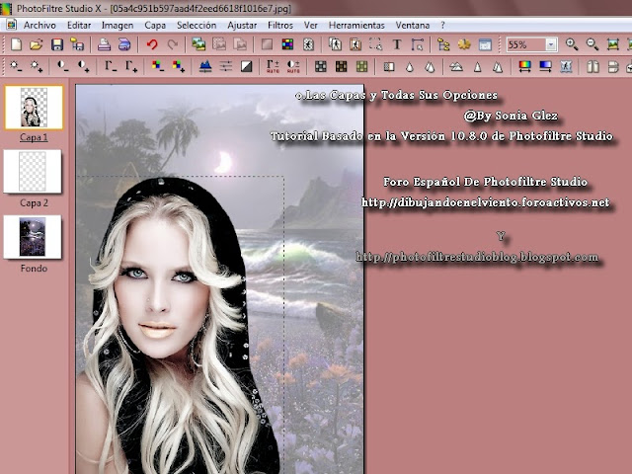Zoom out with the magnifier minus icon
Image resolution: width=632 pixels, height=474 pixels.
pyautogui.click(x=592, y=43)
